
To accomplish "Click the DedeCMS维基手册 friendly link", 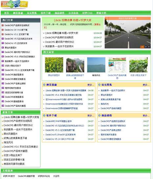I will tap(26, 176).
